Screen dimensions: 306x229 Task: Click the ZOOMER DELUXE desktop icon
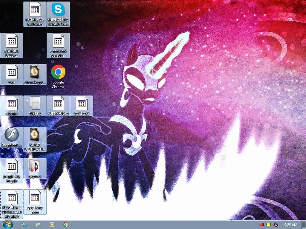click(12, 46)
